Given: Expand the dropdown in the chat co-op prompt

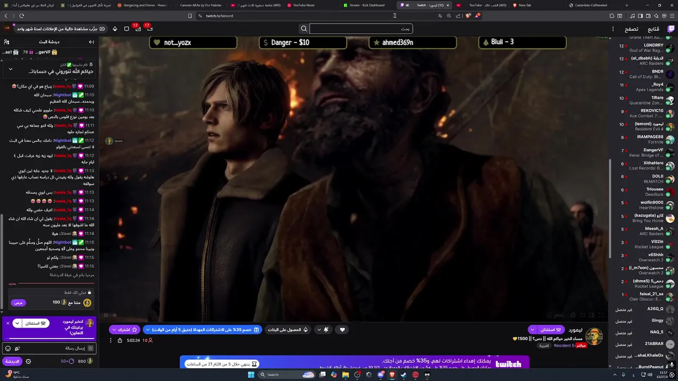Looking at the screenshot, I should coord(17,323).
